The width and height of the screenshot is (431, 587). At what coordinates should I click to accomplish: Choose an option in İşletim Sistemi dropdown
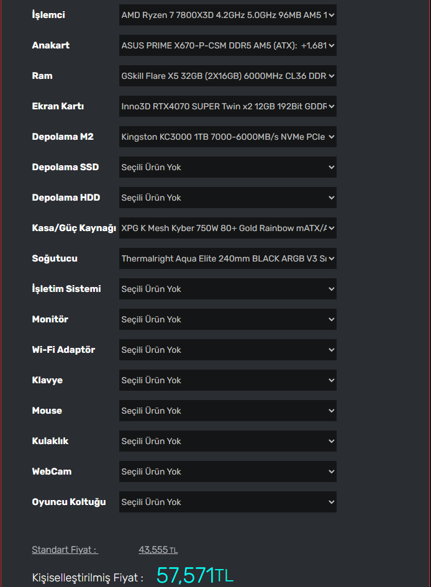point(227,289)
